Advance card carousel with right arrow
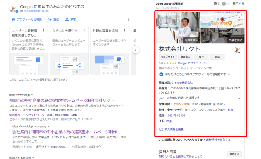The width and height of the screenshot is (261, 159). click(136, 50)
